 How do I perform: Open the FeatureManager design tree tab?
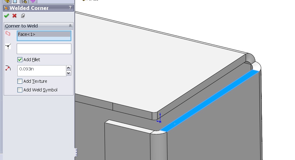[7, 2]
